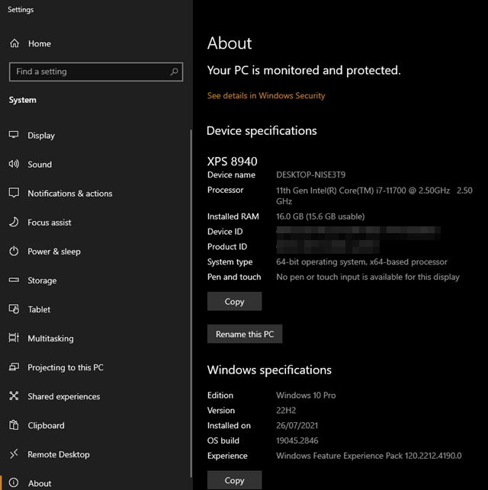Click the 64-bit operating system text

pos(361,262)
